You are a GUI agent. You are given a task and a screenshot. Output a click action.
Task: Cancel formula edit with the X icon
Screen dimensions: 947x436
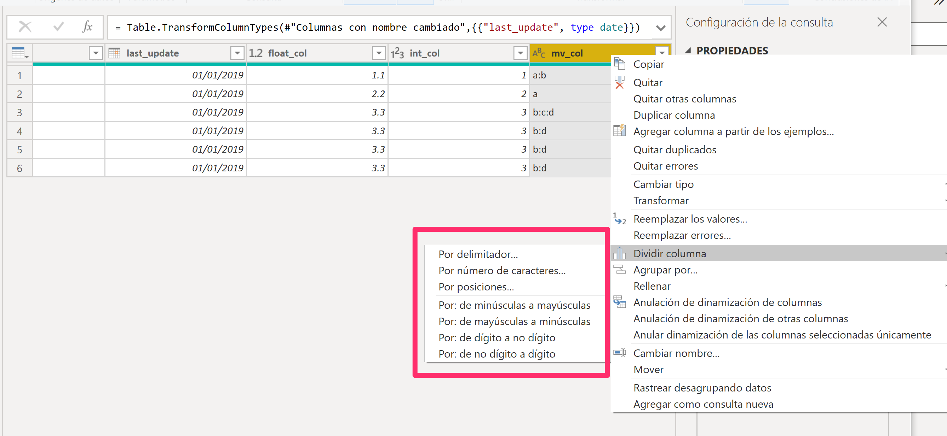[25, 27]
